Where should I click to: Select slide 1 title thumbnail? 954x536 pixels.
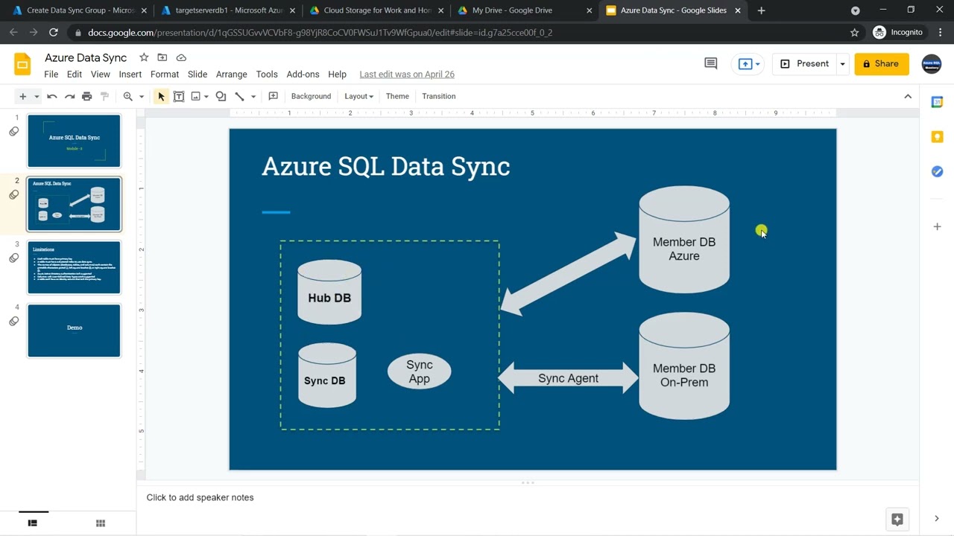[75, 141]
